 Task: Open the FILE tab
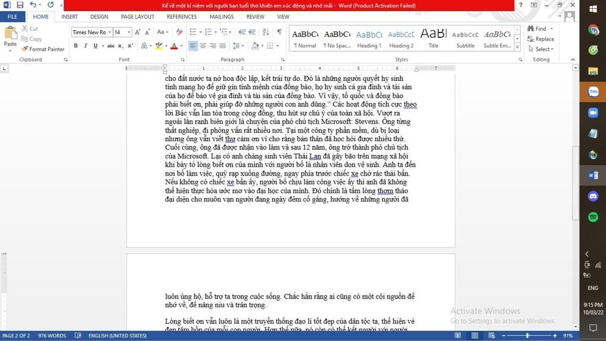click(x=12, y=17)
